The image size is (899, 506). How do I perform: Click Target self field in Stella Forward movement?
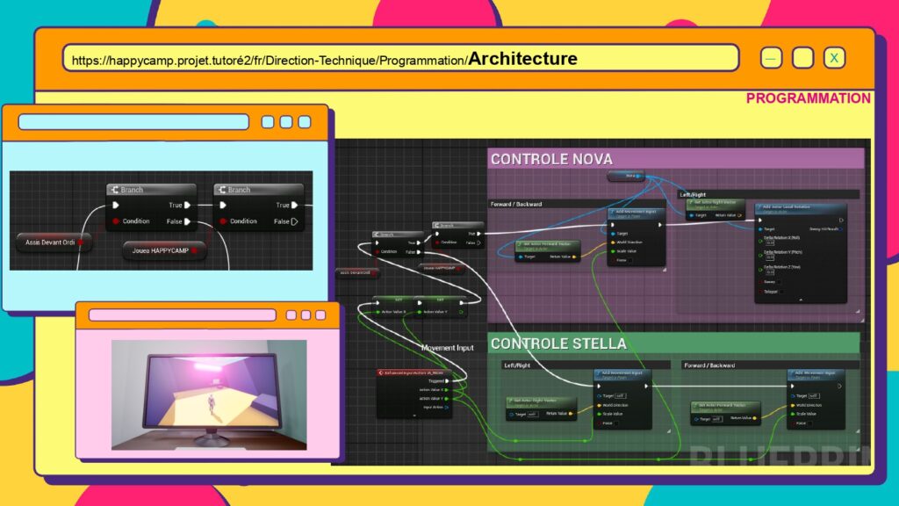click(x=814, y=396)
